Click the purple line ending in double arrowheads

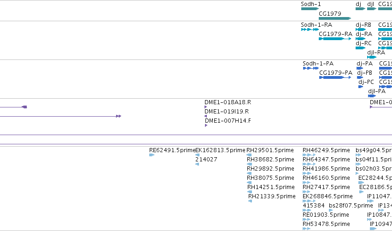60,116
